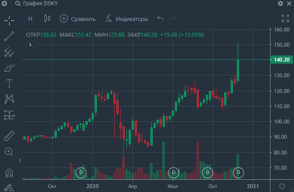Click the ОТКР 126.62 open value
The height and width of the screenshot is (192, 294).
pyautogui.click(x=41, y=35)
